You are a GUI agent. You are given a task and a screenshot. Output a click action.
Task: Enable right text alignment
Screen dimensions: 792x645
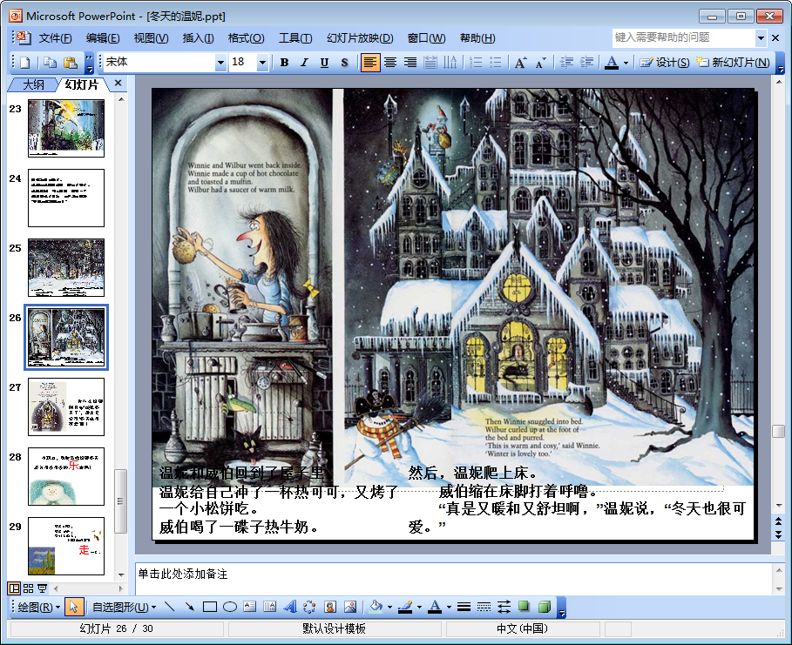410,63
